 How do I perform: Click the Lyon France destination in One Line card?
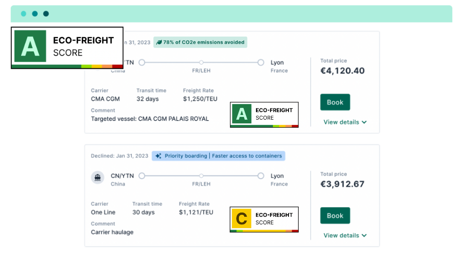click(x=279, y=180)
